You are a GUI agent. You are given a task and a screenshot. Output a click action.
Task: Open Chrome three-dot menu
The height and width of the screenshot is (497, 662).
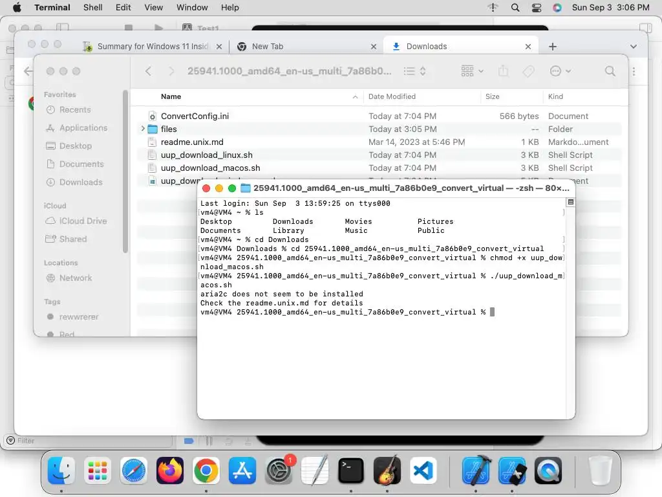(634, 71)
